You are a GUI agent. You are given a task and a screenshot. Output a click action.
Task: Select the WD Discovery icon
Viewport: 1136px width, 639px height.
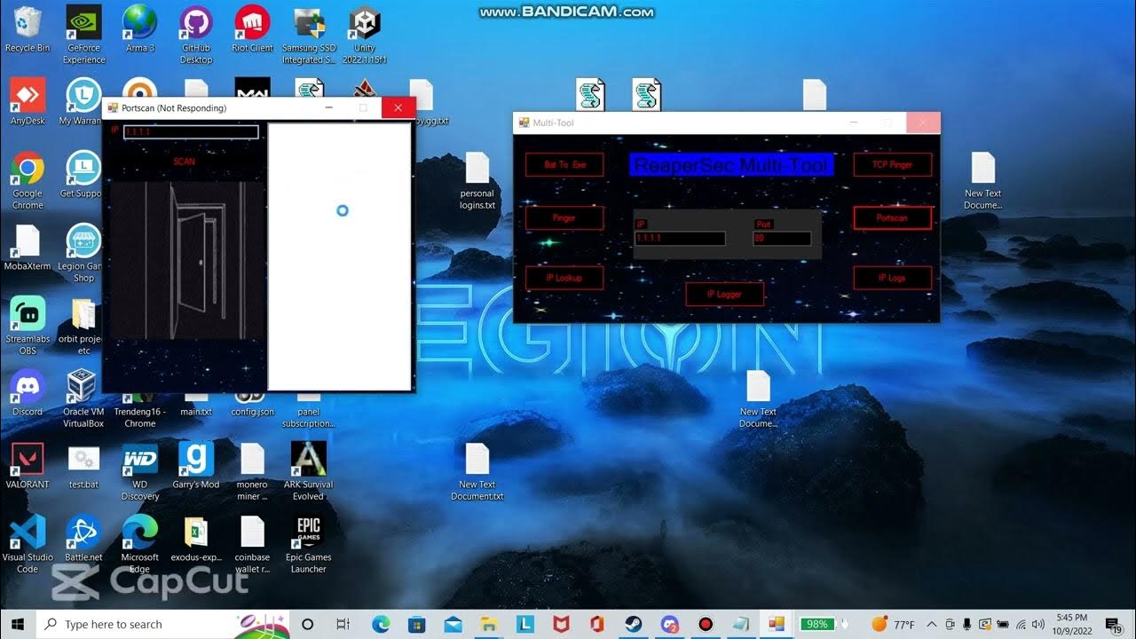(139, 471)
